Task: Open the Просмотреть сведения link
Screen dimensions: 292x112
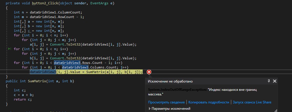Action: click(x=166, y=102)
